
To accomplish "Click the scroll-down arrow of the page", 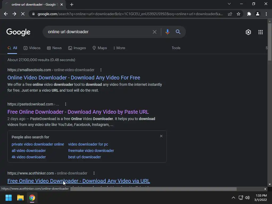I will 270,184.
